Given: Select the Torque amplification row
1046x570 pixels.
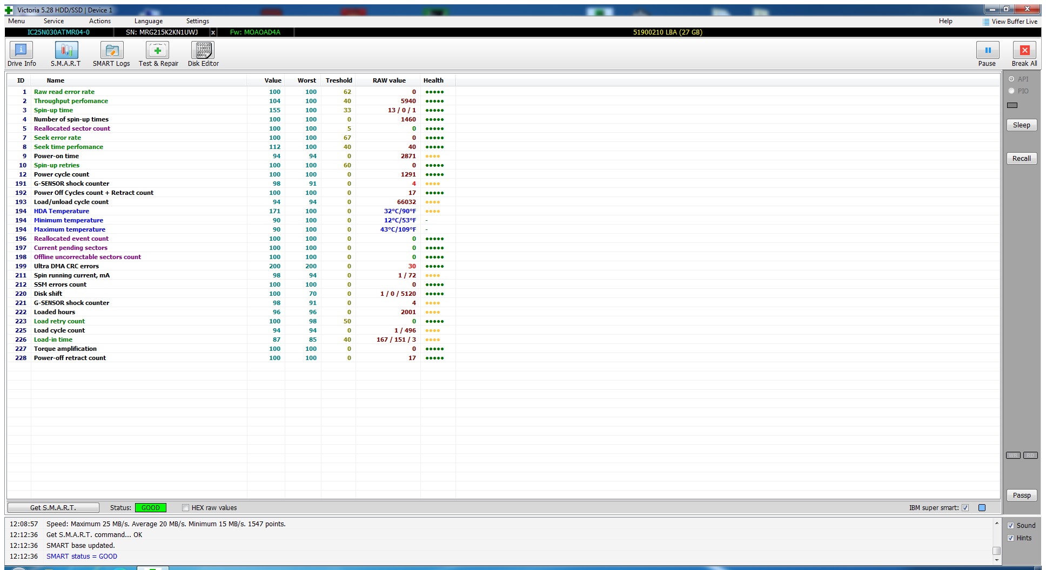Looking at the screenshot, I should coord(231,349).
